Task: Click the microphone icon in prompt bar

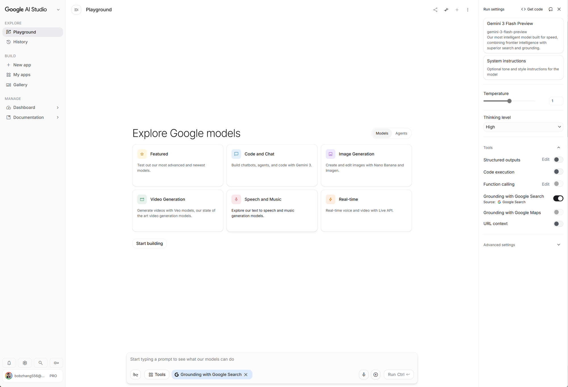Action: click(364, 375)
